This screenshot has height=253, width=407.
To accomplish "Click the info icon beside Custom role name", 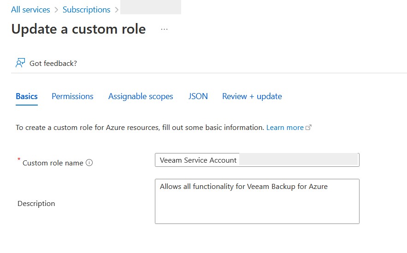I will [89, 163].
